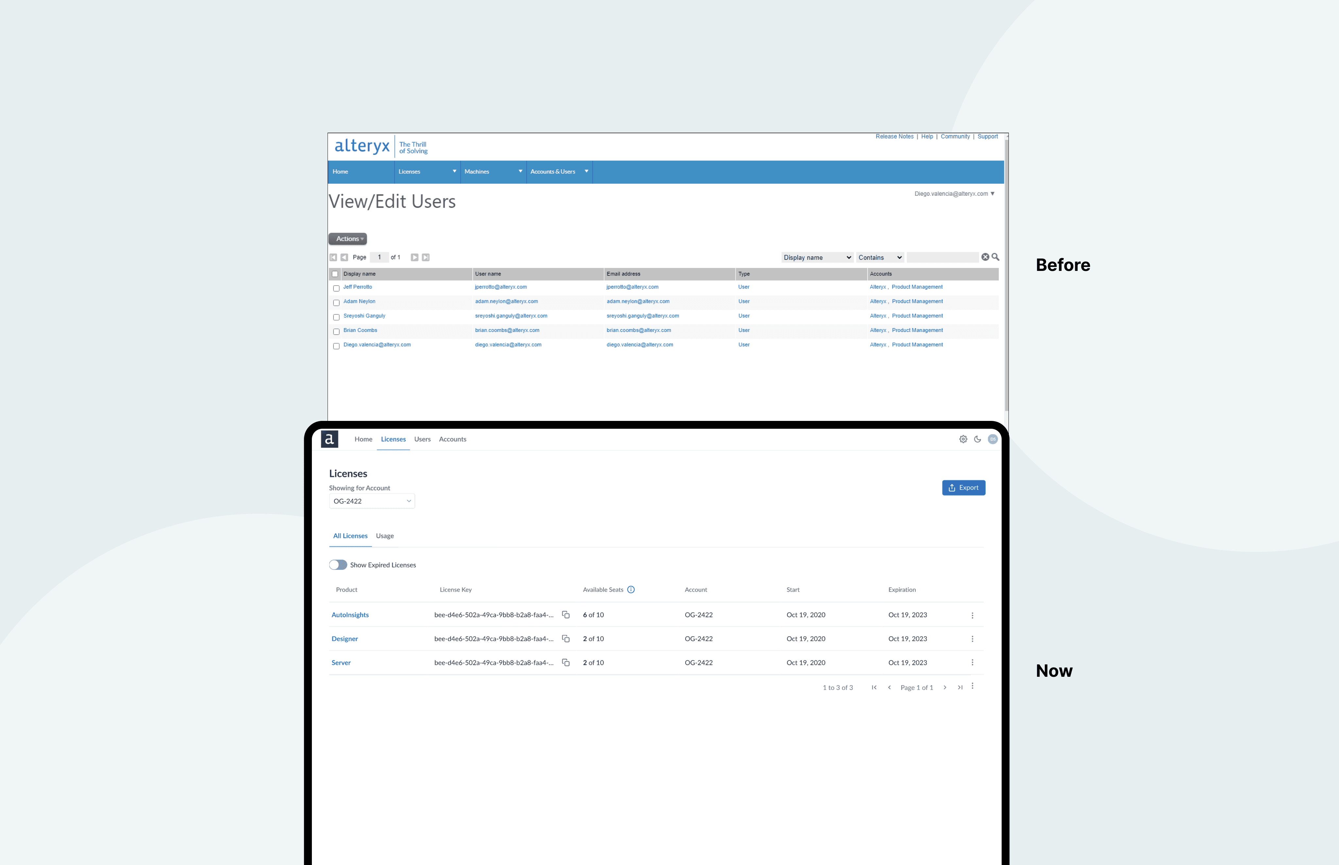Open the Support link in old portal
Viewport: 1339px width, 865px height.
point(988,137)
